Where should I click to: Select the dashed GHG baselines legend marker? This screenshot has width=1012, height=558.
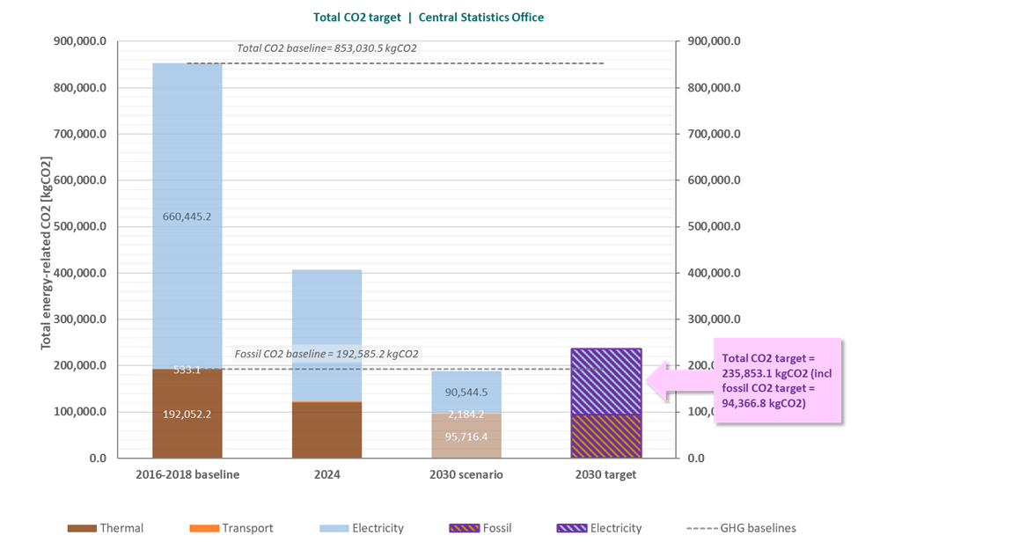700,528
